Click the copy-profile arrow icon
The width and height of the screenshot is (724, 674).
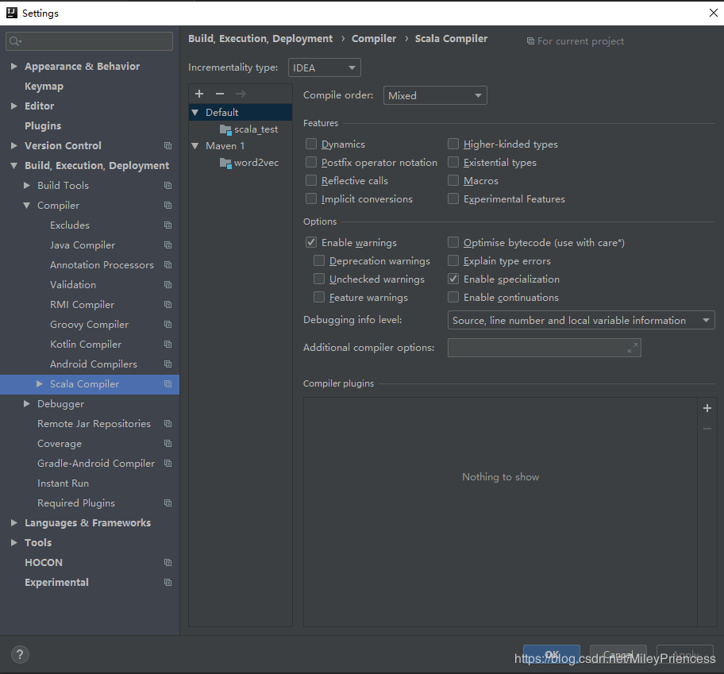click(x=240, y=94)
